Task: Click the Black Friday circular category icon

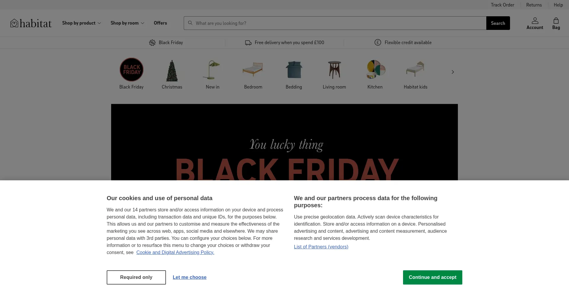Action: [131, 70]
